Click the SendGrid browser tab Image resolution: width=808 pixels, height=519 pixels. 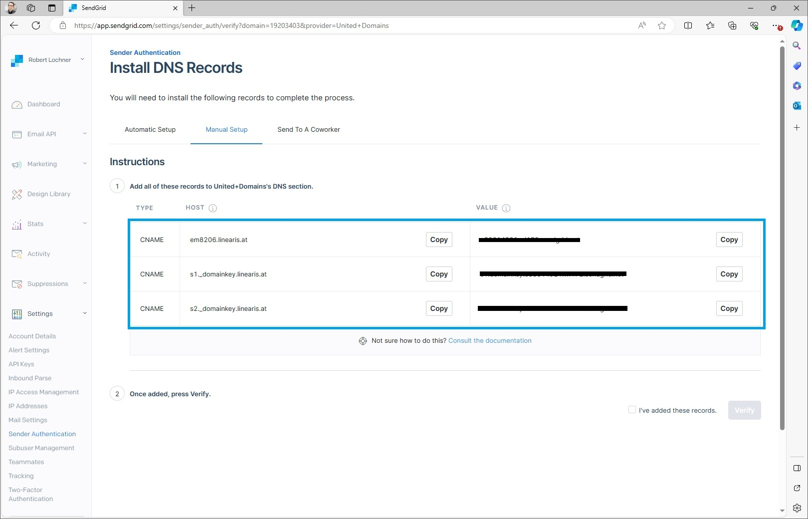(123, 8)
